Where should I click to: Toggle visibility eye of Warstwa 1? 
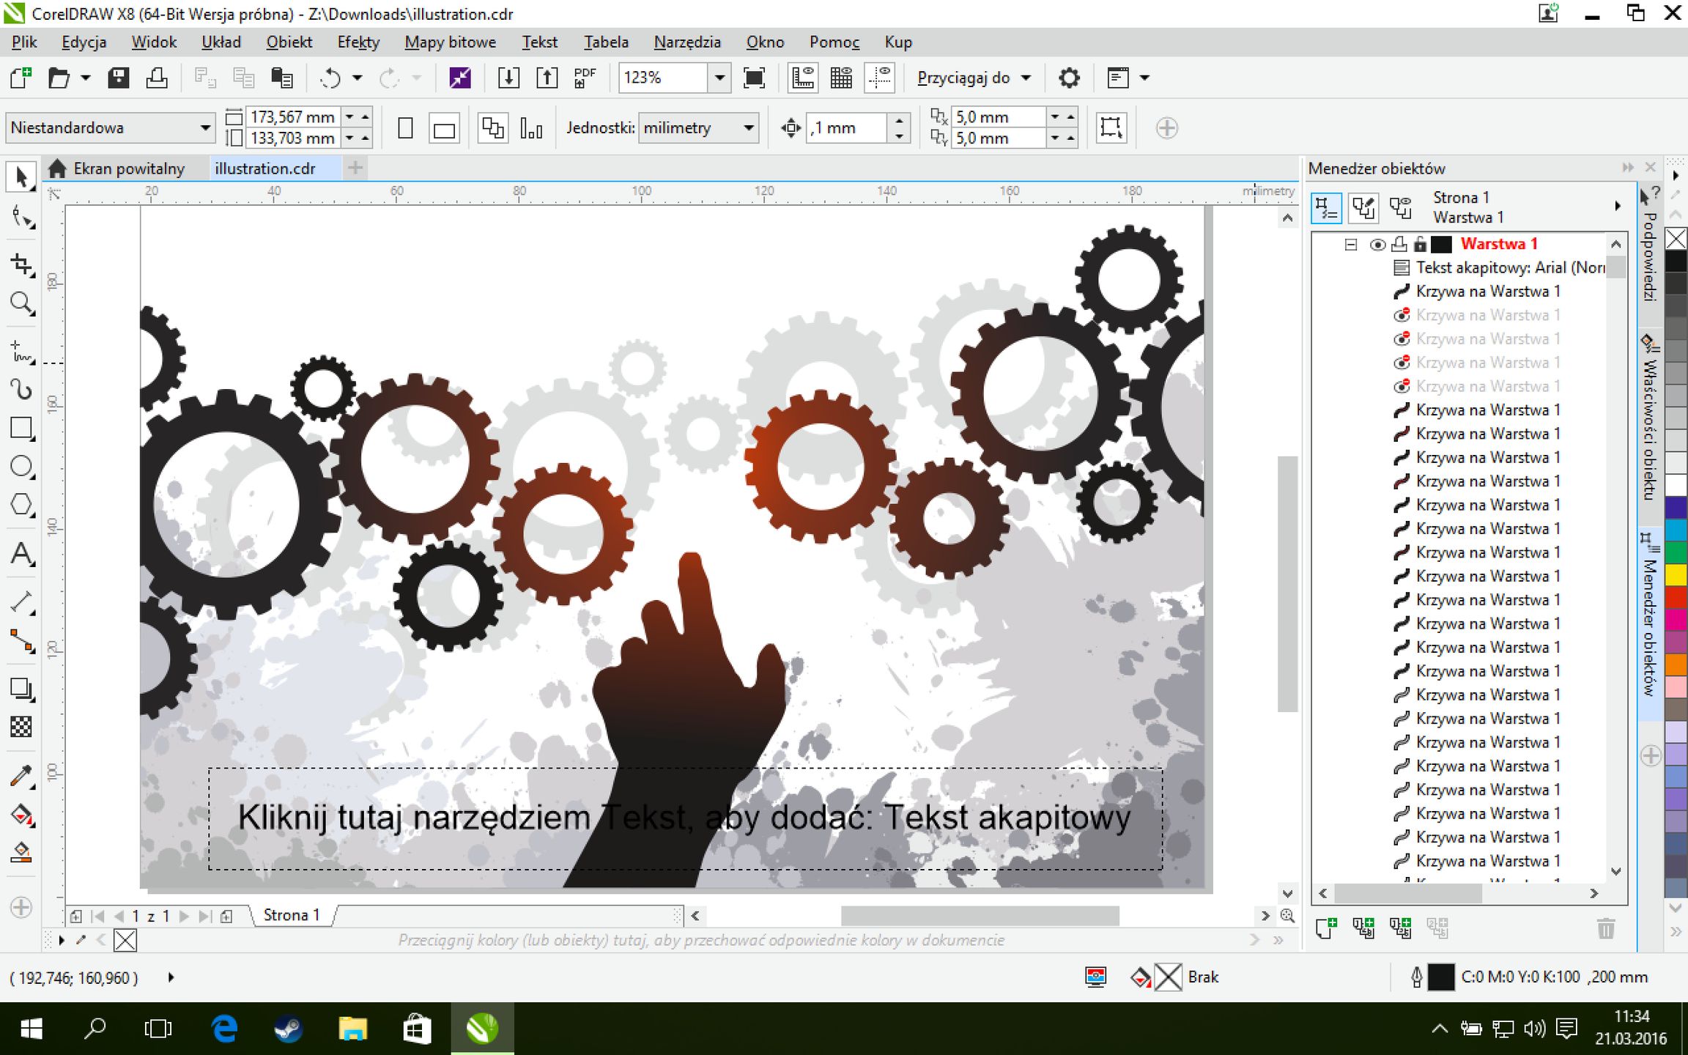pos(1377,245)
